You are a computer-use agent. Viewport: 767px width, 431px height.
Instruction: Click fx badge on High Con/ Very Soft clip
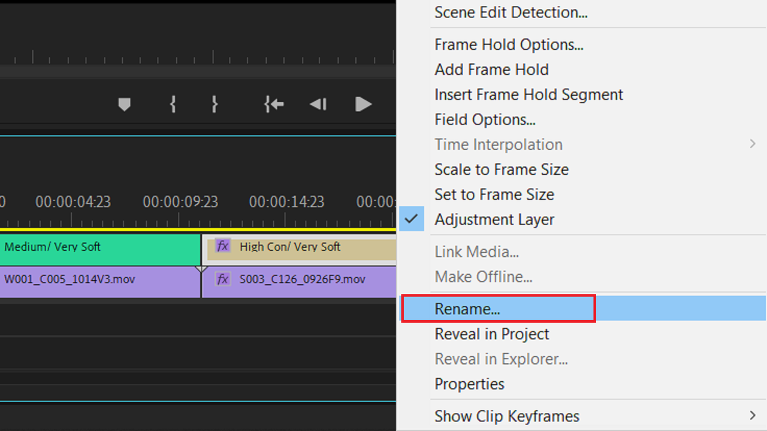pos(223,246)
